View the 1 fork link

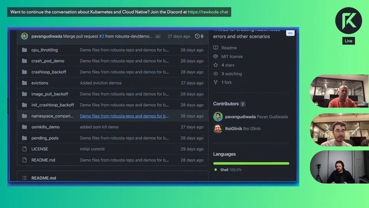(x=227, y=82)
